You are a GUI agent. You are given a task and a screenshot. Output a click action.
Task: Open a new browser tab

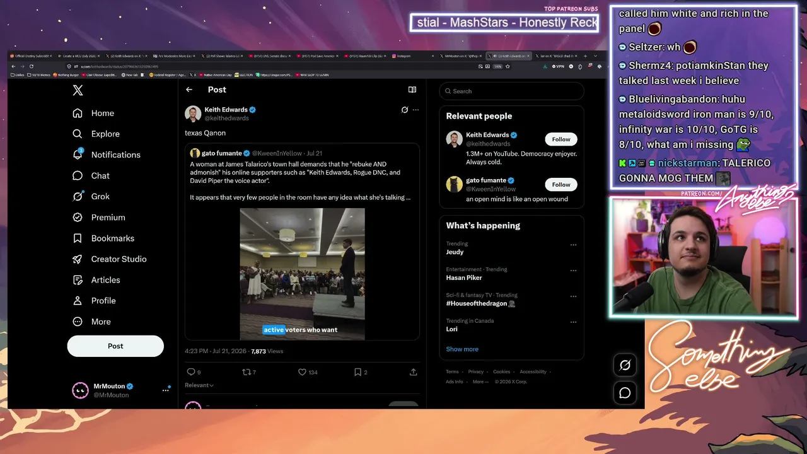click(x=585, y=56)
